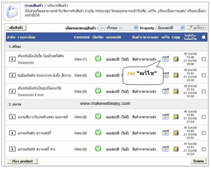The height and width of the screenshot is (169, 211).
Task: Click the order number box of the first product
Action: 12,59
